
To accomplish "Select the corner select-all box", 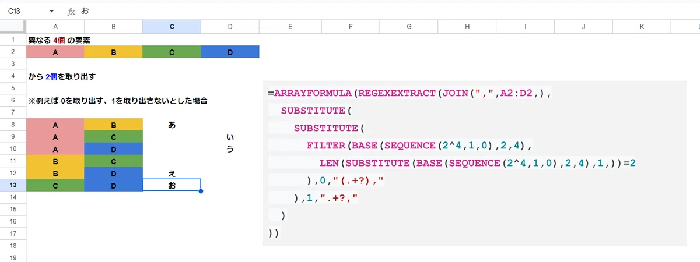I will tap(13, 27).
